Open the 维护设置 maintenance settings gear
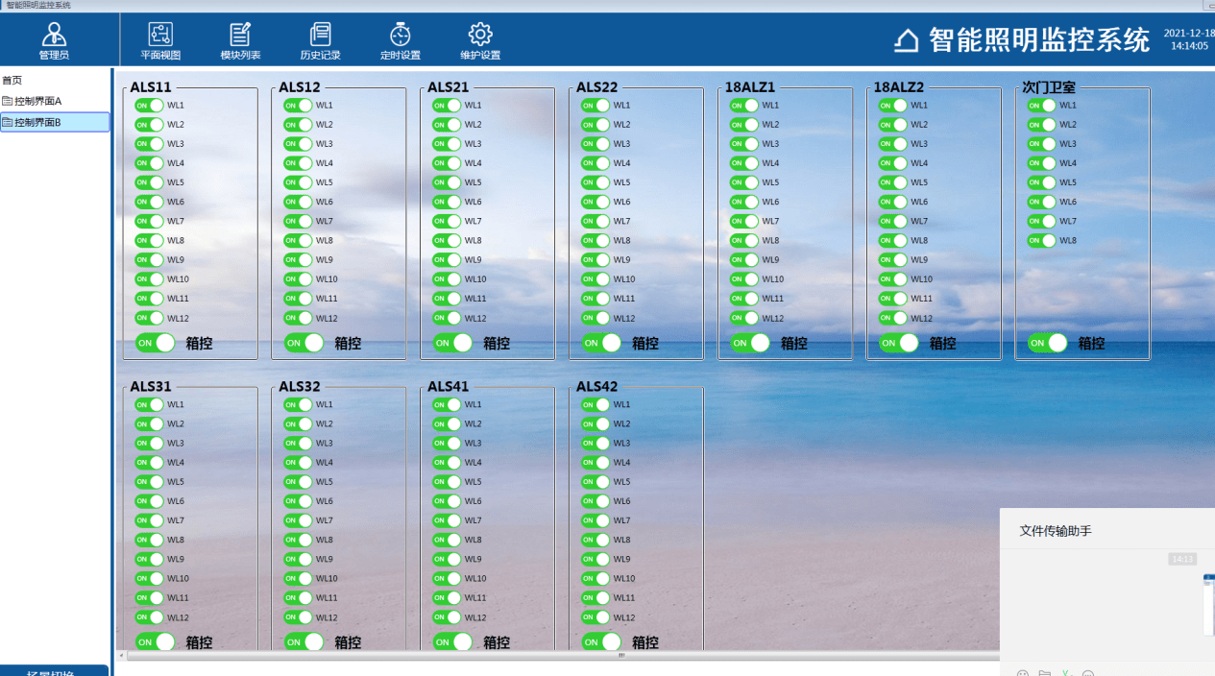Viewport: 1215px width, 676px height. (x=480, y=36)
